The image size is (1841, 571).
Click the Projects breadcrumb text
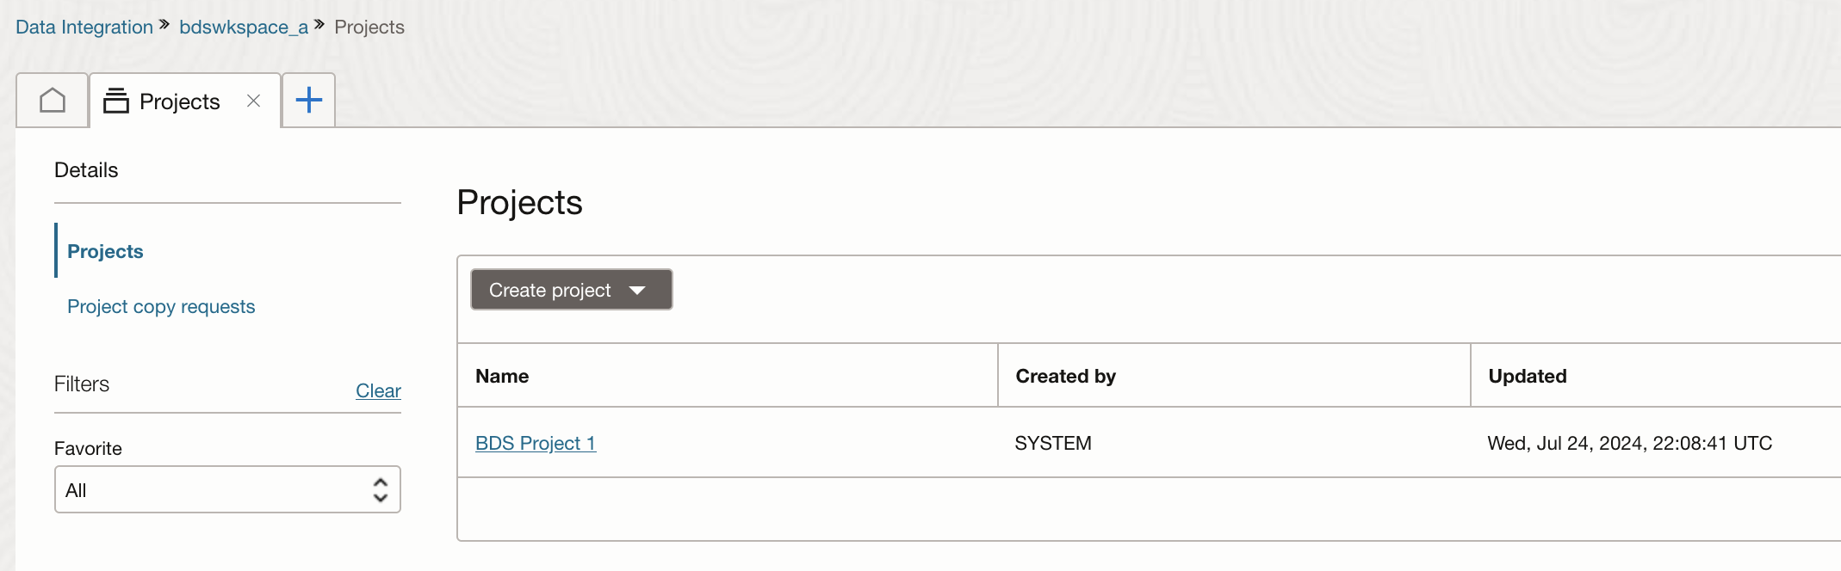click(369, 27)
